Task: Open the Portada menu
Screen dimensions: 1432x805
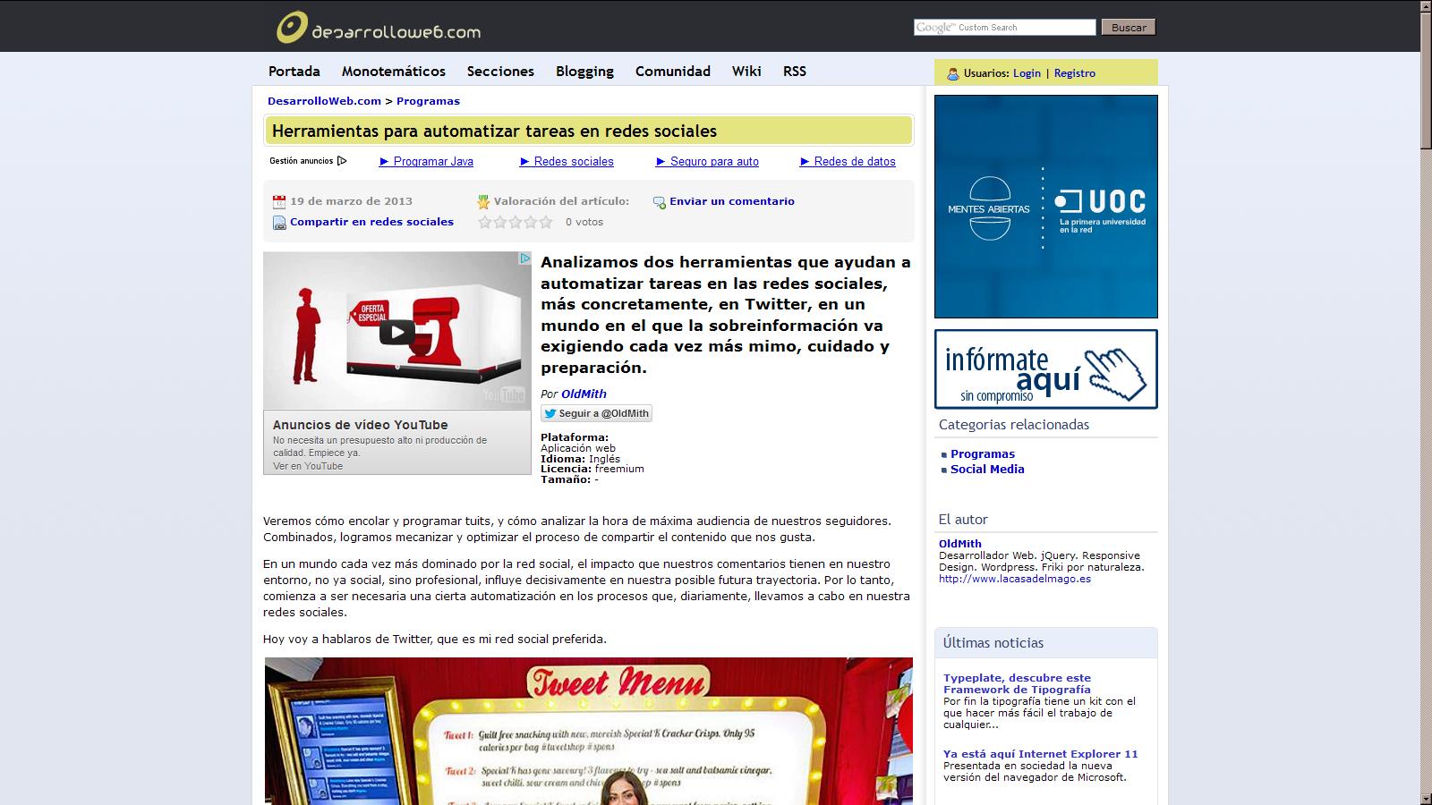Action: click(294, 72)
